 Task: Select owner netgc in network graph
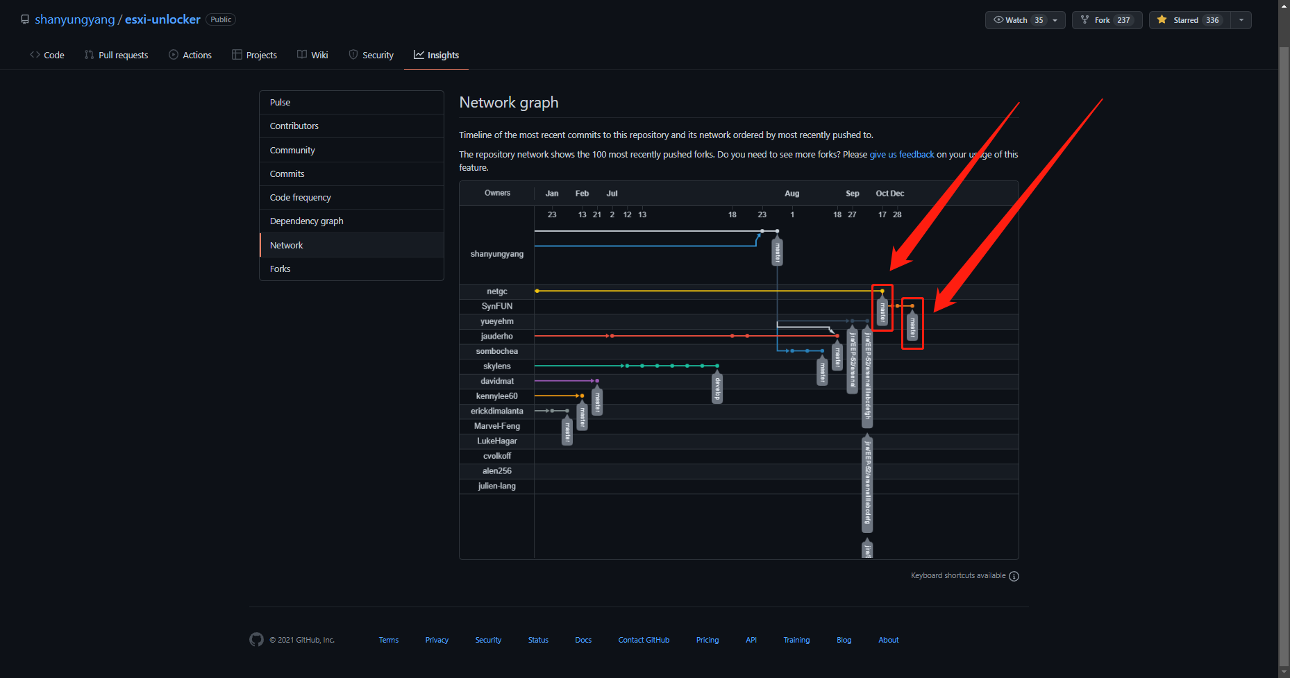pyautogui.click(x=497, y=291)
